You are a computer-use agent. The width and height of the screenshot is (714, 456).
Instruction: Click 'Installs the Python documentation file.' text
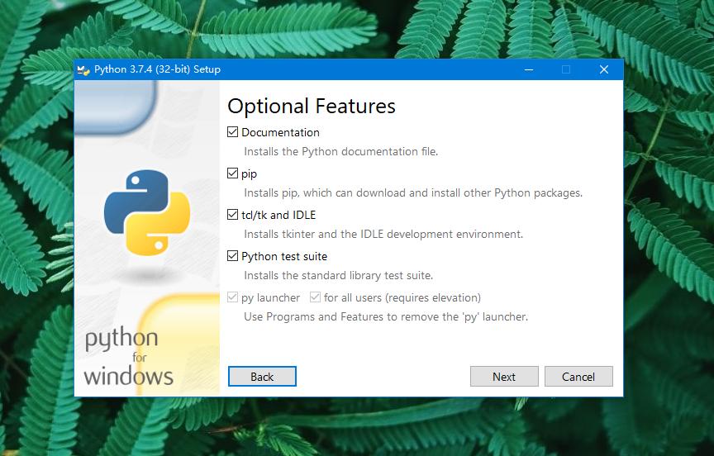(x=341, y=151)
